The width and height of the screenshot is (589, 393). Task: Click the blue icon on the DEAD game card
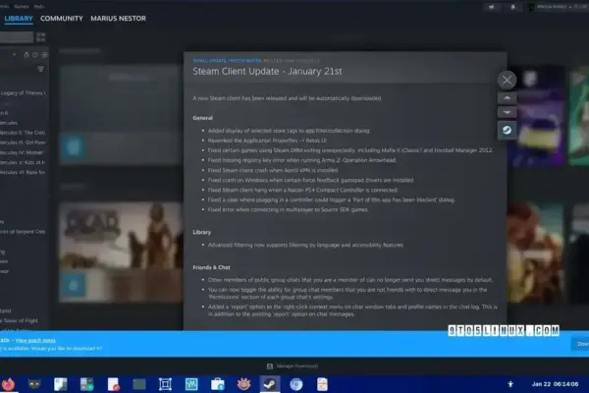pos(74,285)
